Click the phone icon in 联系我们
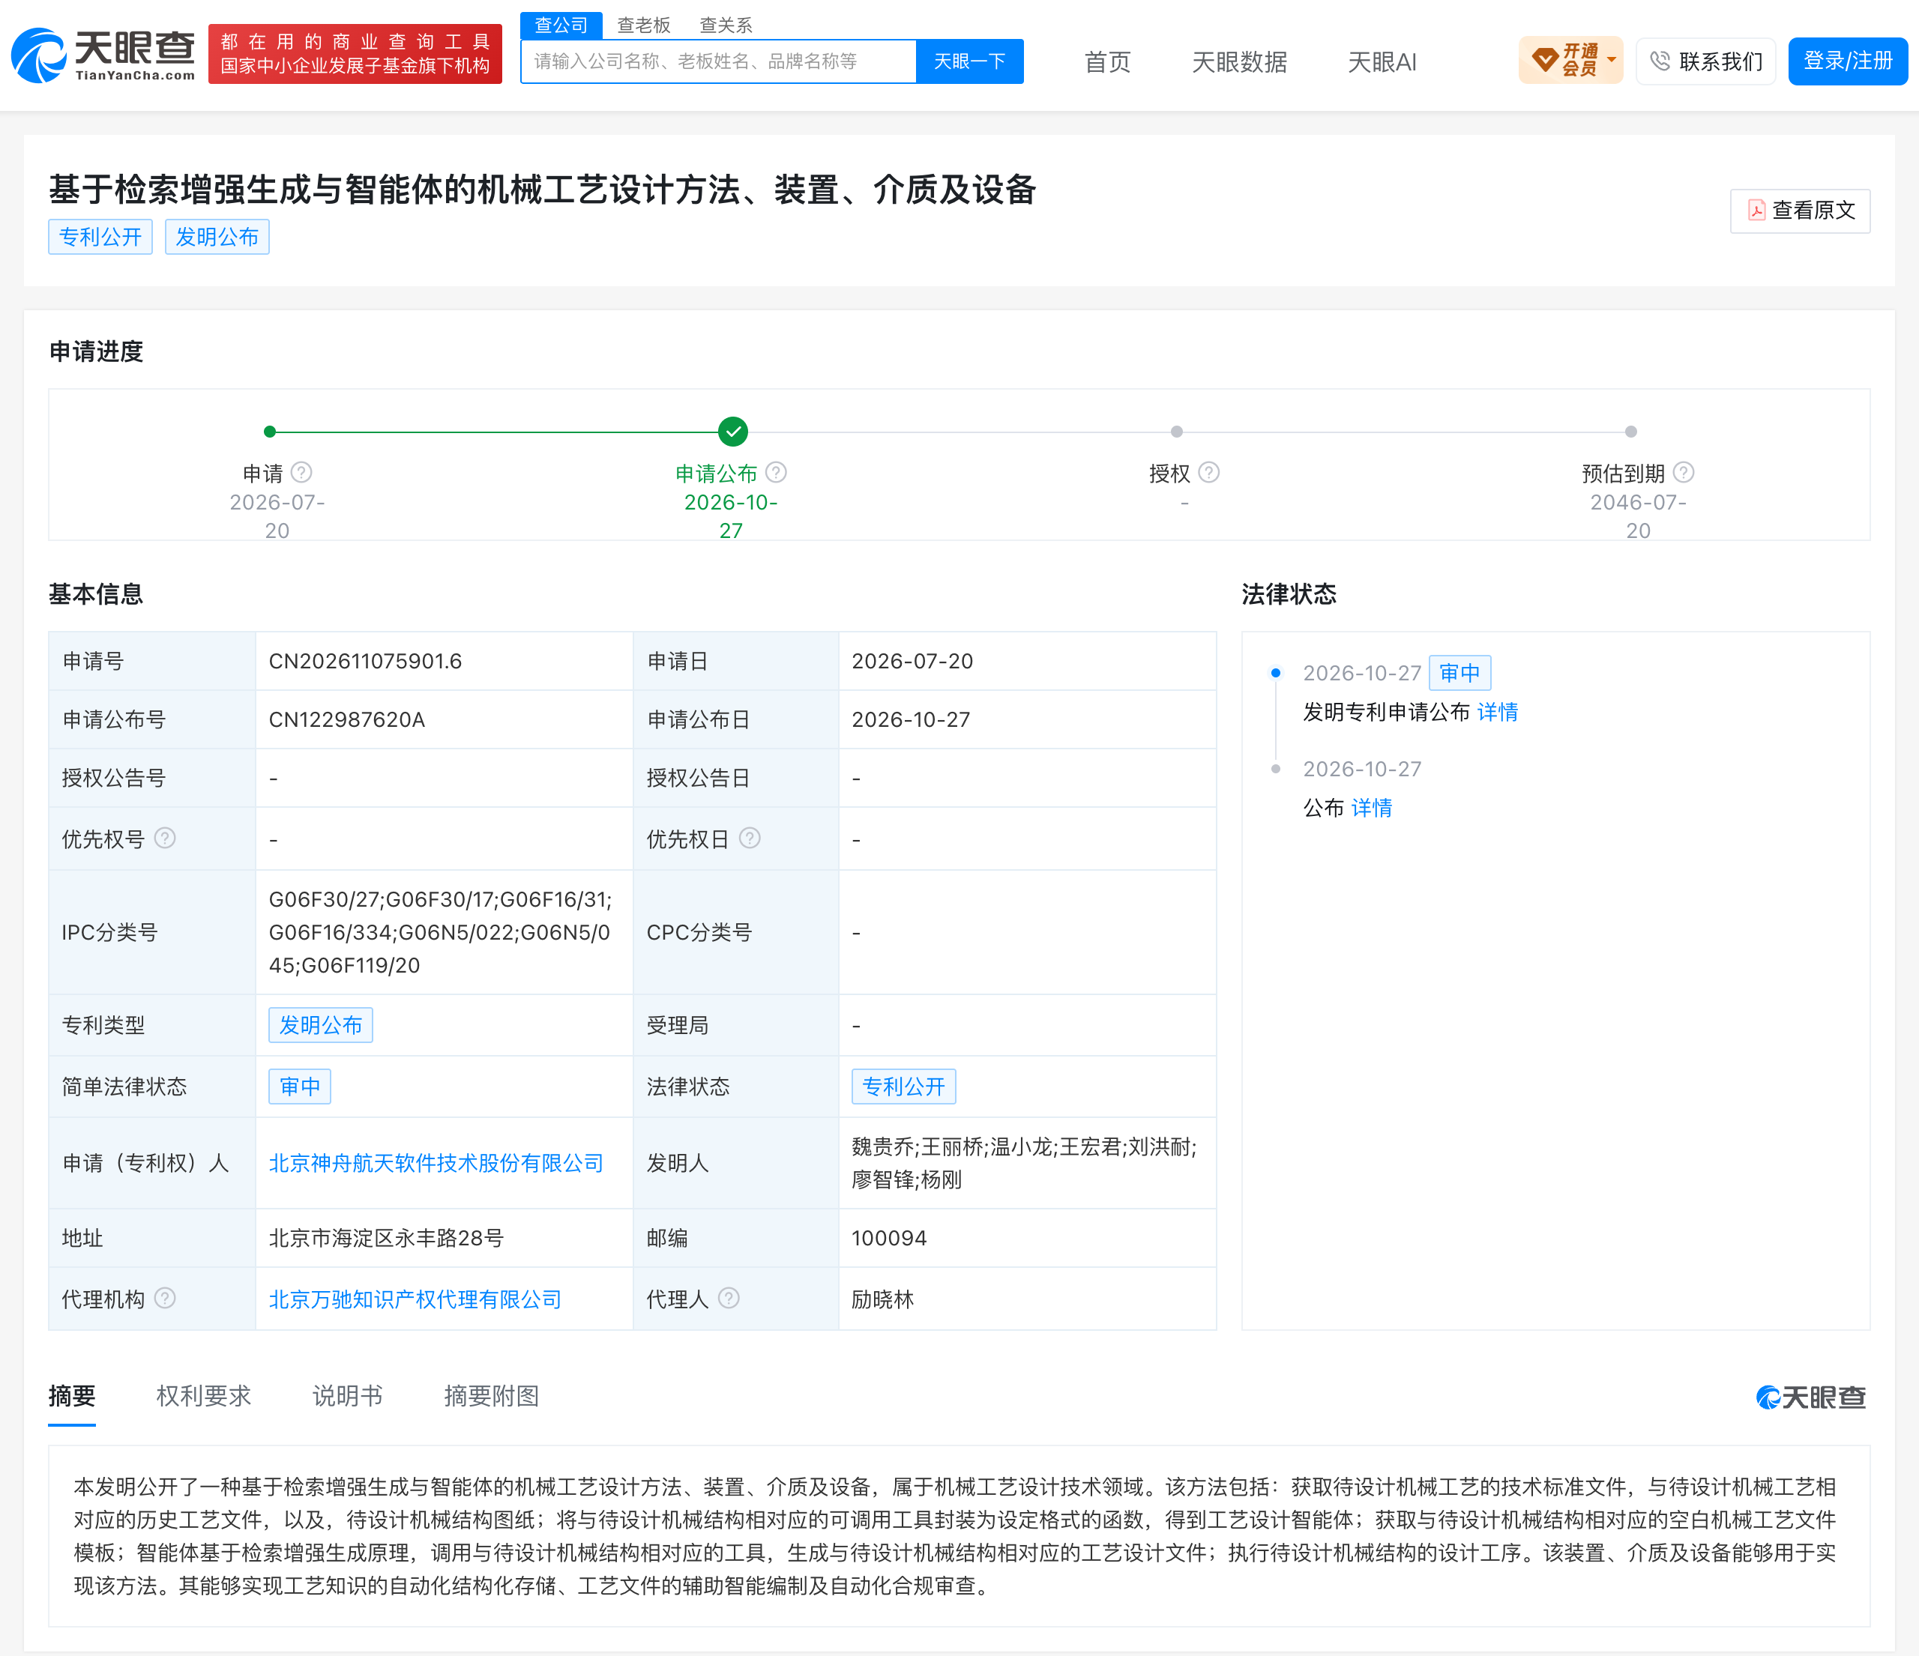The width and height of the screenshot is (1919, 1656). pyautogui.click(x=1660, y=61)
